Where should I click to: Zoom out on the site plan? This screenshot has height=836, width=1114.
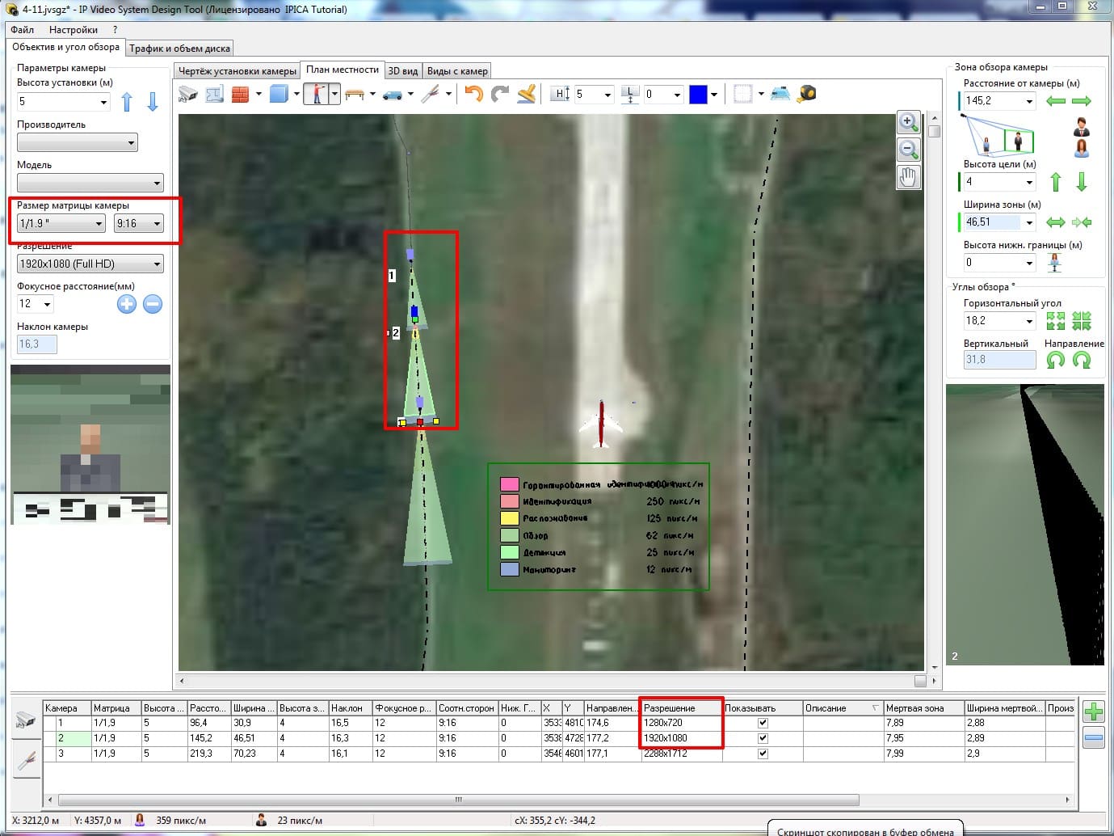tap(909, 150)
